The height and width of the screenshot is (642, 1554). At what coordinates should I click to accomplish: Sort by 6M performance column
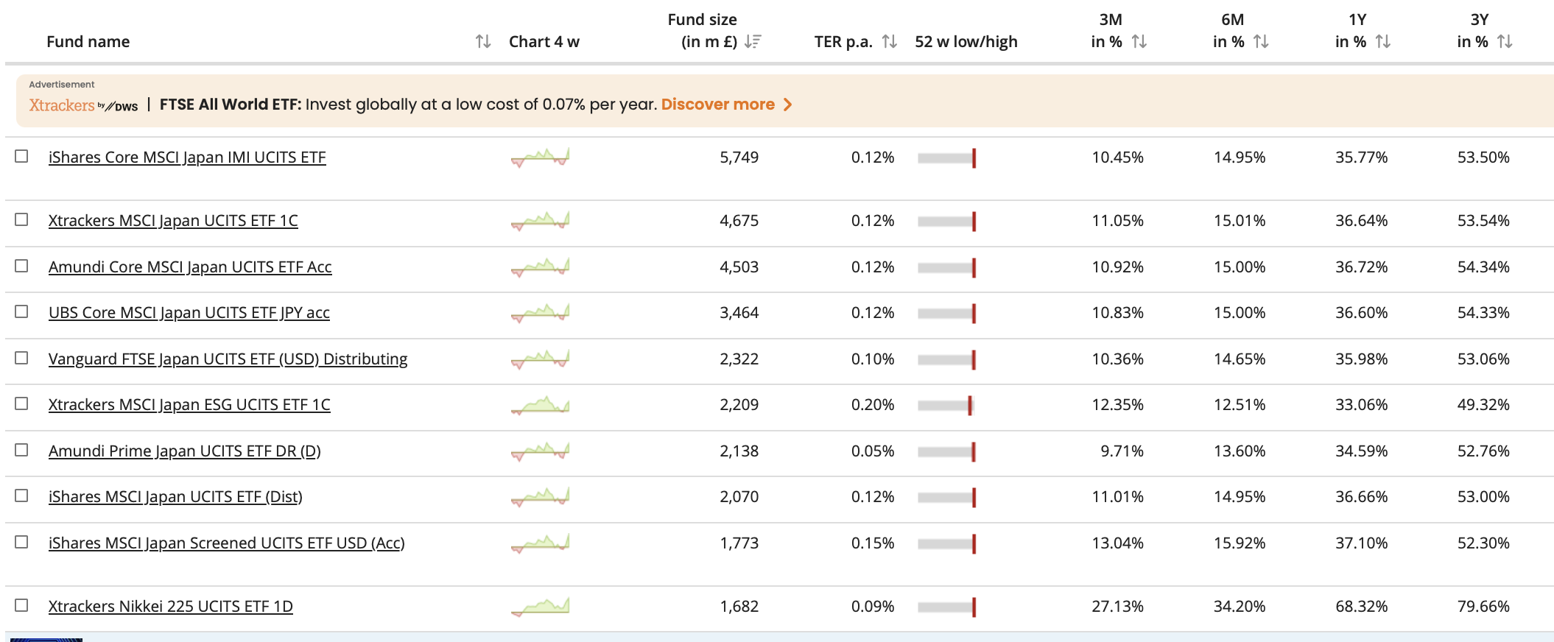1261,42
